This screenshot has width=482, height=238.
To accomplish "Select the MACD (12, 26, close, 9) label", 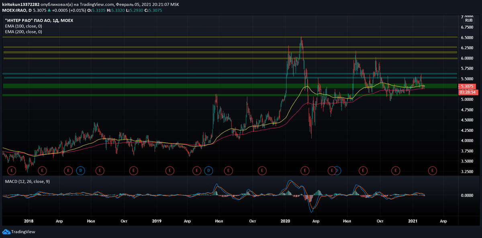I will point(27,181).
